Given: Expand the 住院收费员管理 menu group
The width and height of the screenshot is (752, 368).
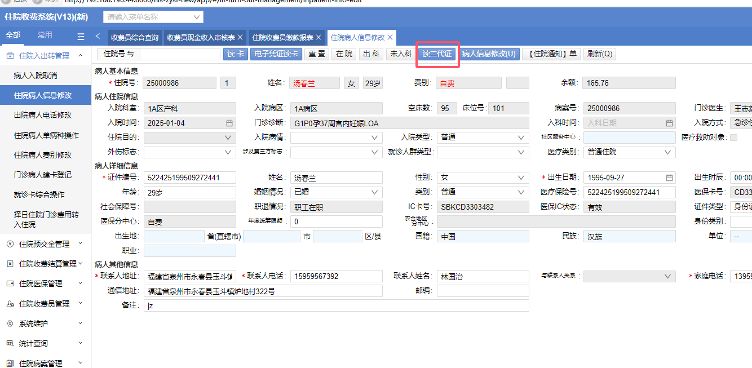Looking at the screenshot, I should [80, 304].
